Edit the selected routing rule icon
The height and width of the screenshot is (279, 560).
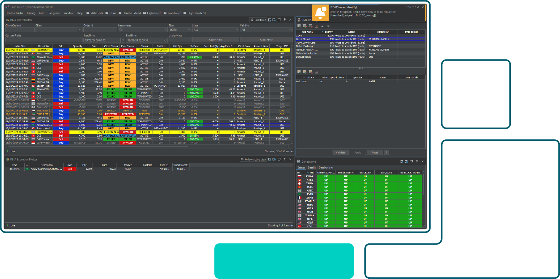[x=305, y=26]
